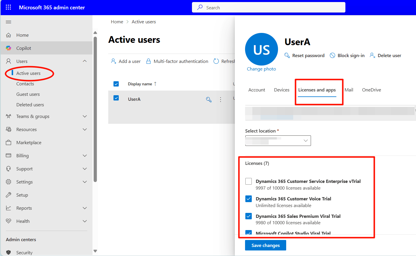Expand the Resources chevron
This screenshot has height=256, width=416.
pyautogui.click(x=85, y=129)
